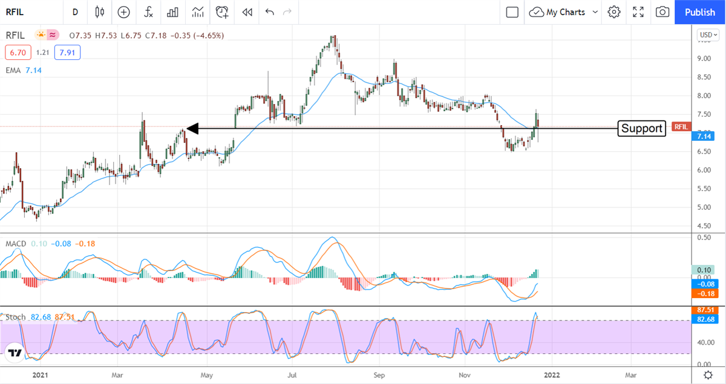Click the Compare or Add Symbol plus icon
This screenshot has width=726, height=384.
(123, 12)
